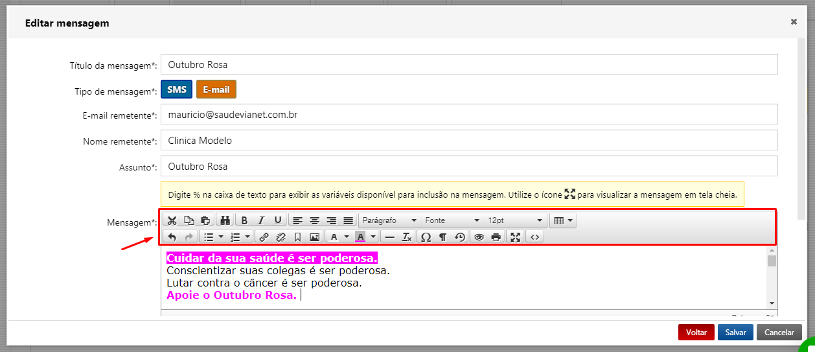Expand text color palette arrow
Image resolution: width=815 pixels, height=352 pixels.
pyautogui.click(x=346, y=237)
